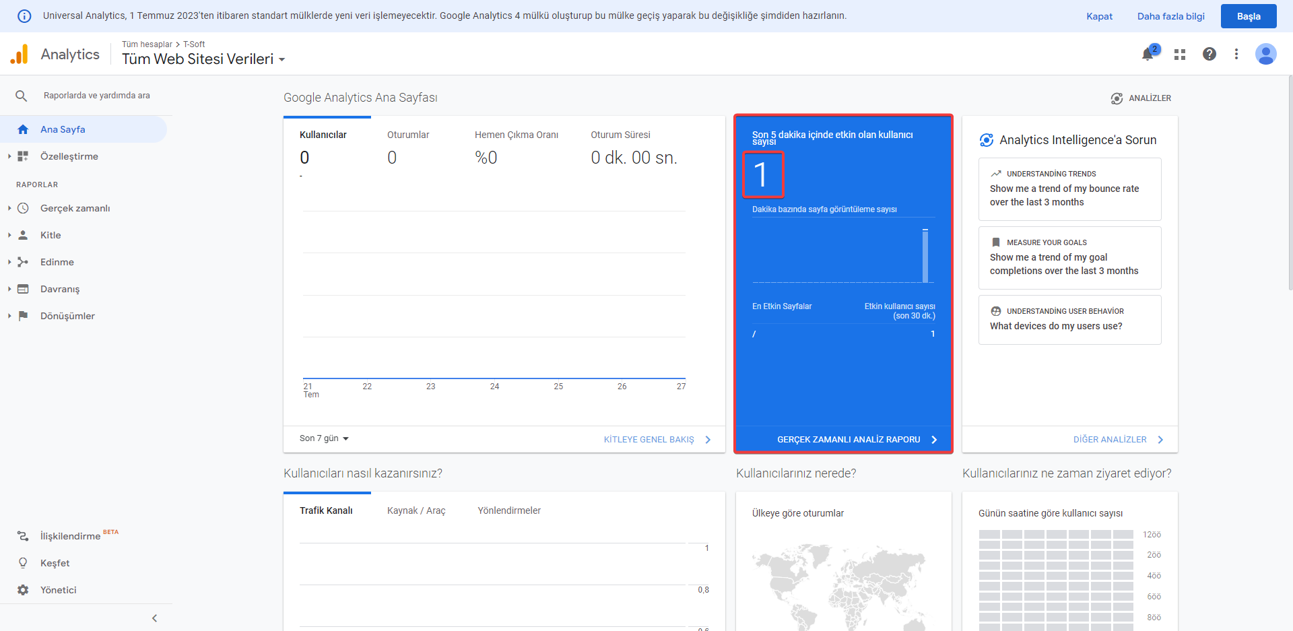Switch to the Kaynak / Araç tab

point(416,510)
